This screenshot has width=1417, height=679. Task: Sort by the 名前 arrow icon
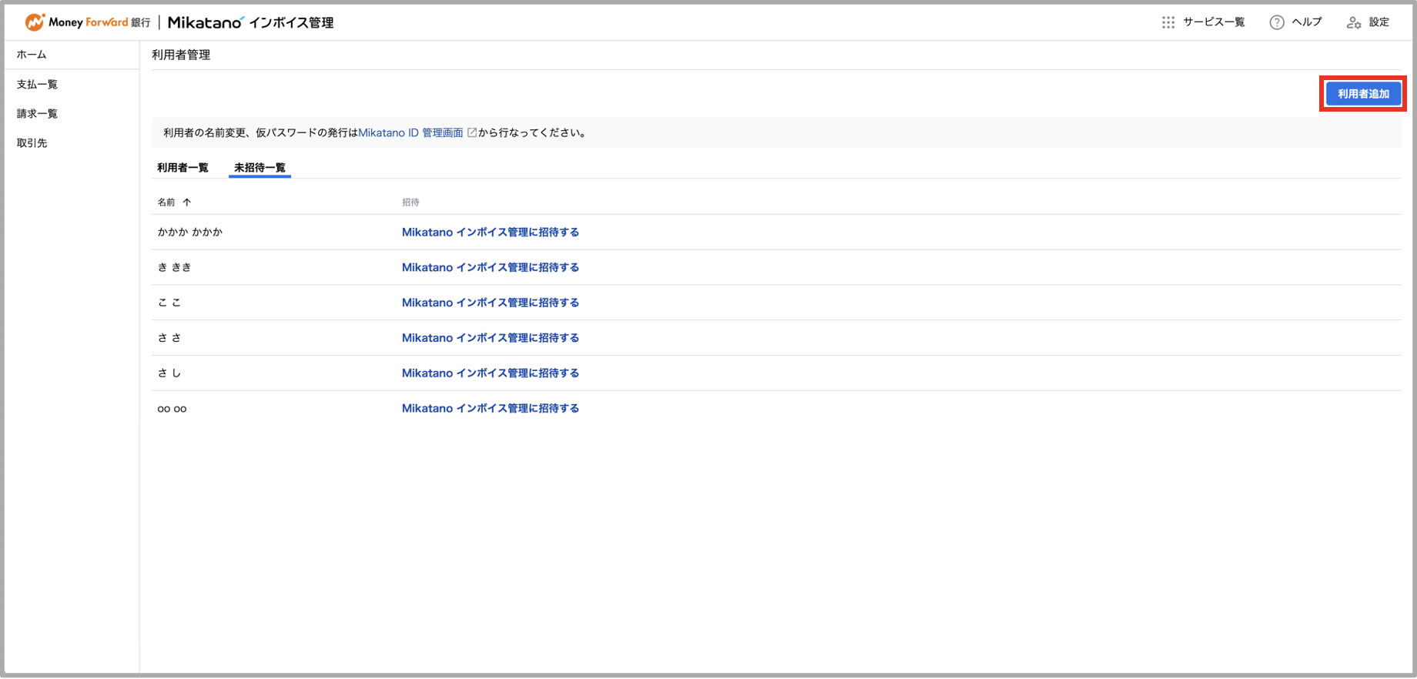pyautogui.click(x=186, y=202)
